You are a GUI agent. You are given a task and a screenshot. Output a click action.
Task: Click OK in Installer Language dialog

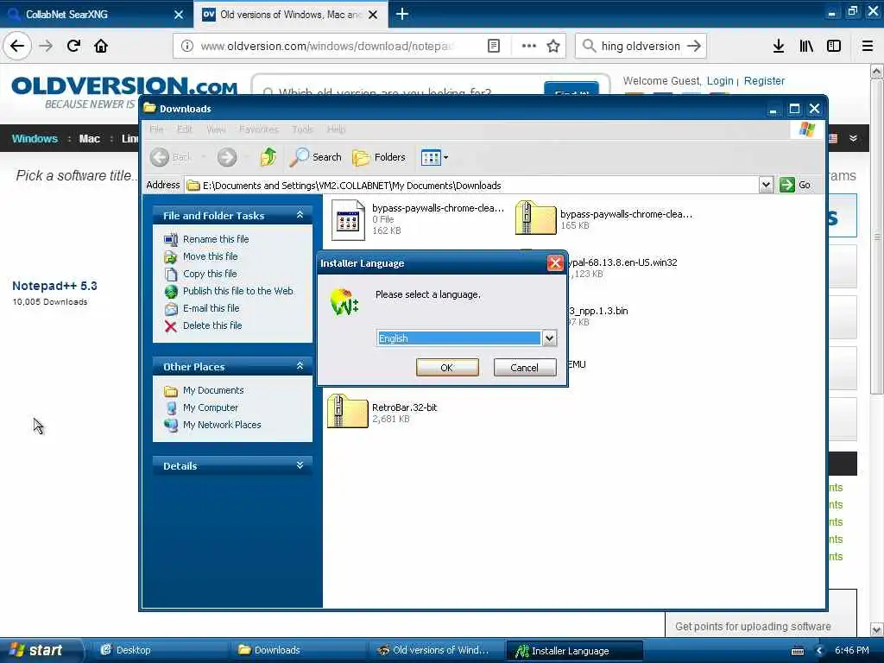pos(447,368)
